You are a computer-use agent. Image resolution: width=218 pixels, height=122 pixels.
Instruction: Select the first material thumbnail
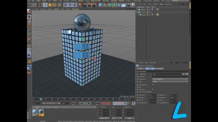point(35,112)
